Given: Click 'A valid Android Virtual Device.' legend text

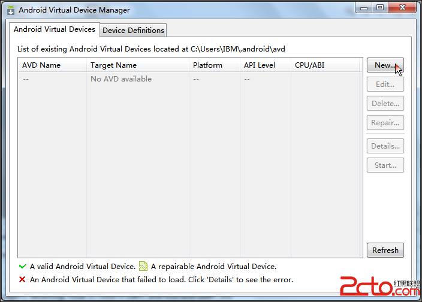Looking at the screenshot, I should (x=83, y=267).
